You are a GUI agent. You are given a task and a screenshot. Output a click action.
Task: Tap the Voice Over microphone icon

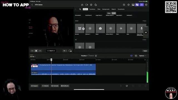click(142, 28)
